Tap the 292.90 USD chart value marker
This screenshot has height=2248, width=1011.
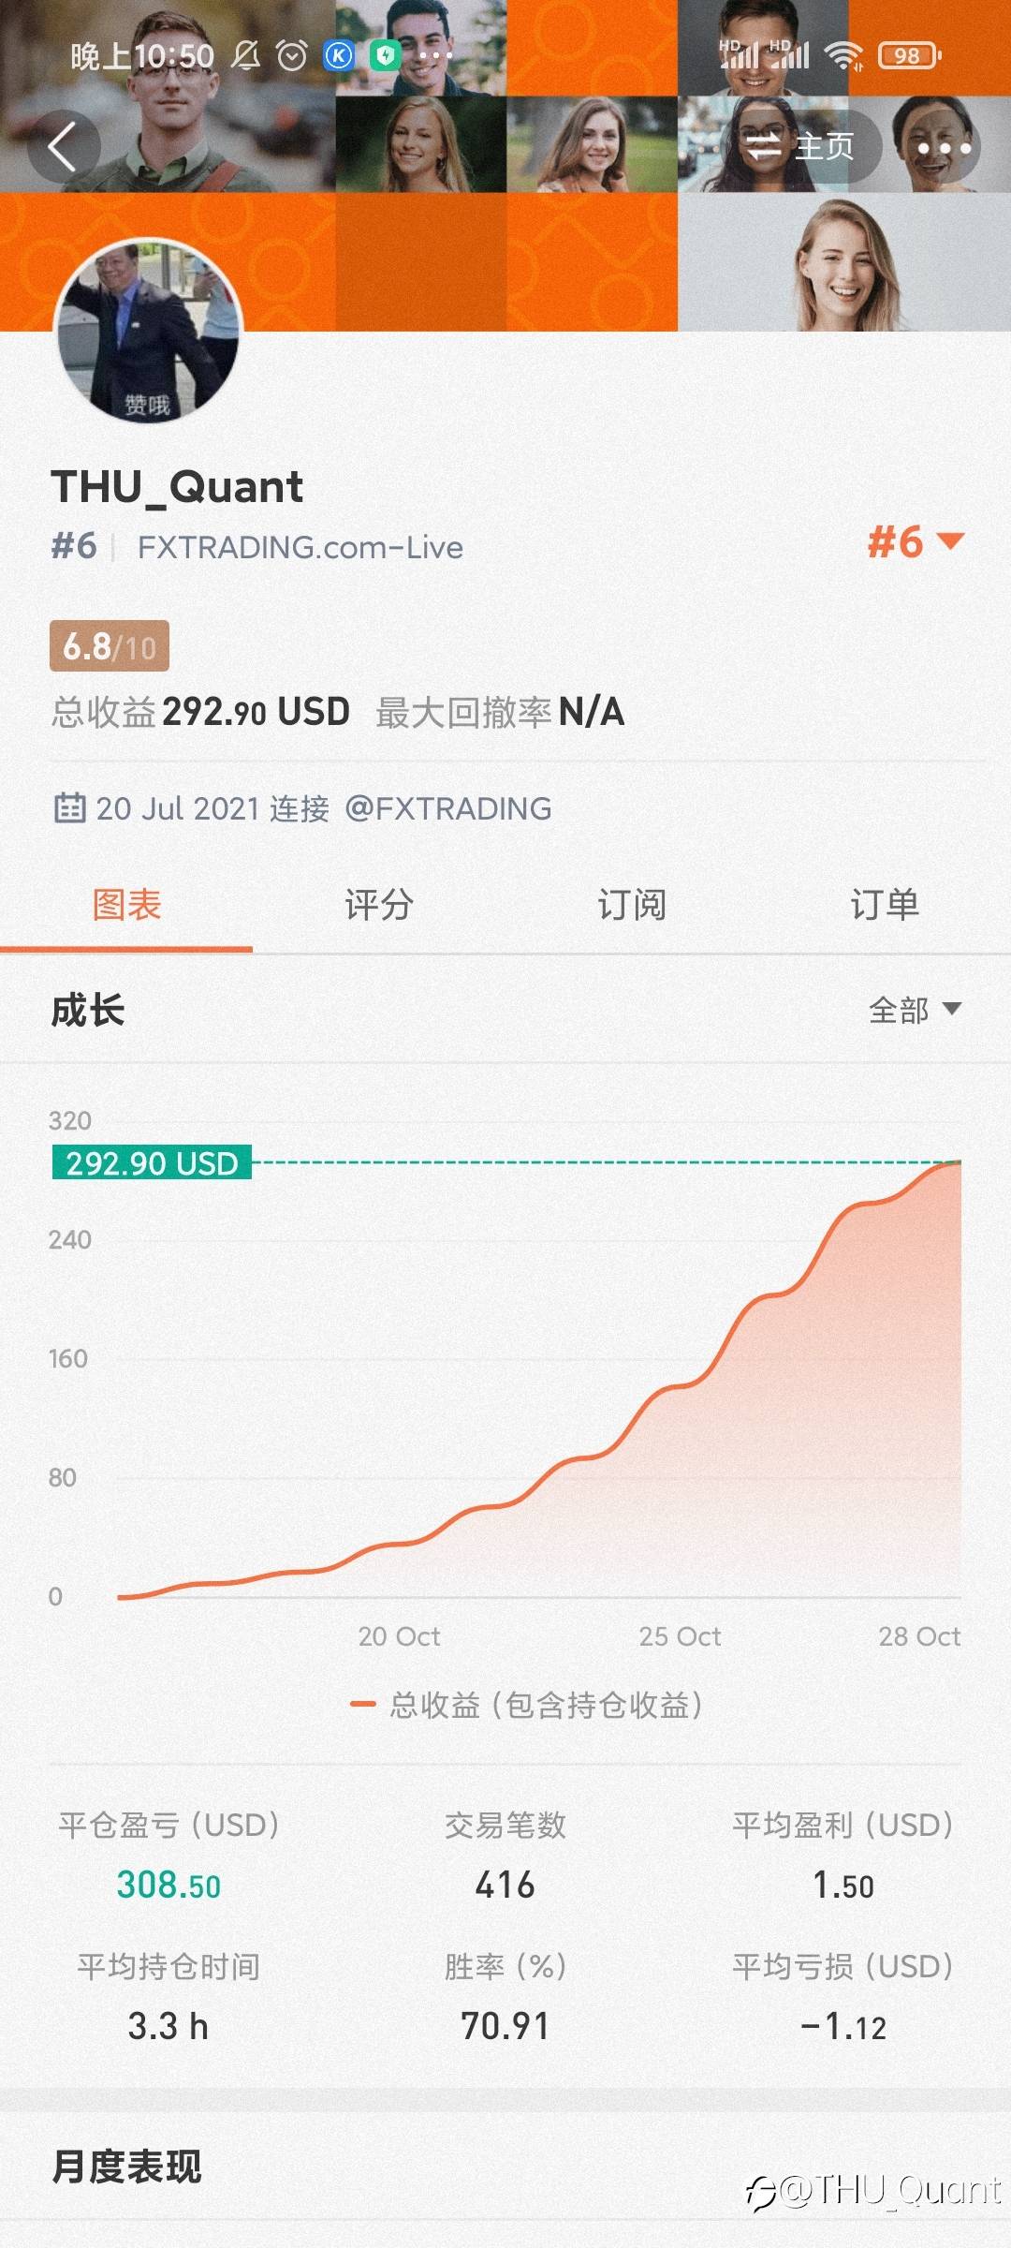pyautogui.click(x=152, y=1163)
